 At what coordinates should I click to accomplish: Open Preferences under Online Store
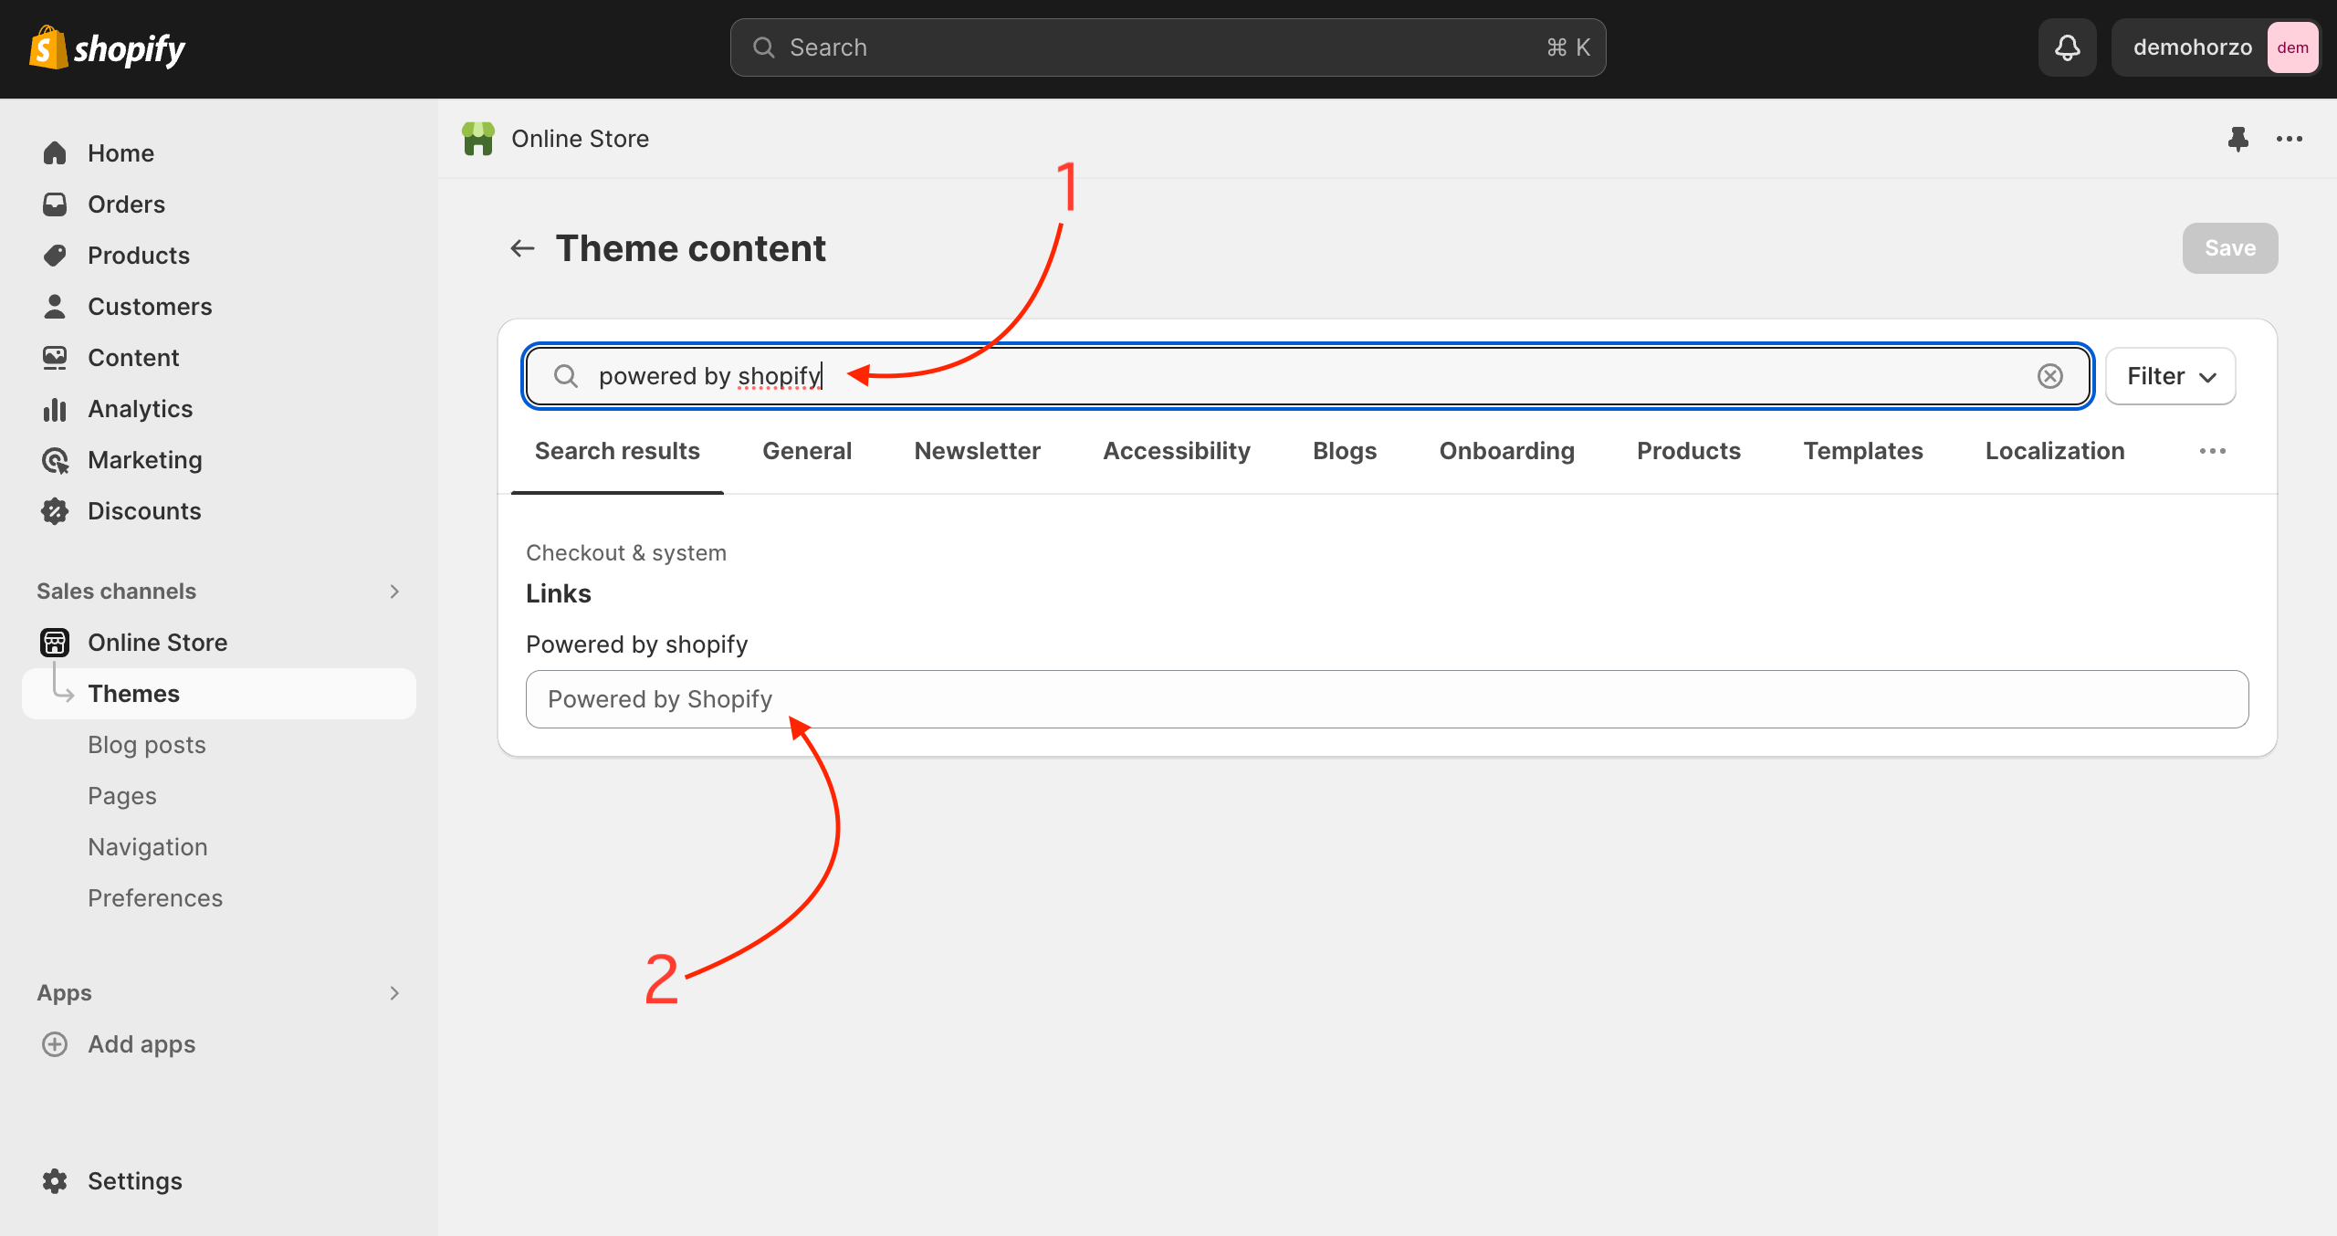[x=155, y=898]
